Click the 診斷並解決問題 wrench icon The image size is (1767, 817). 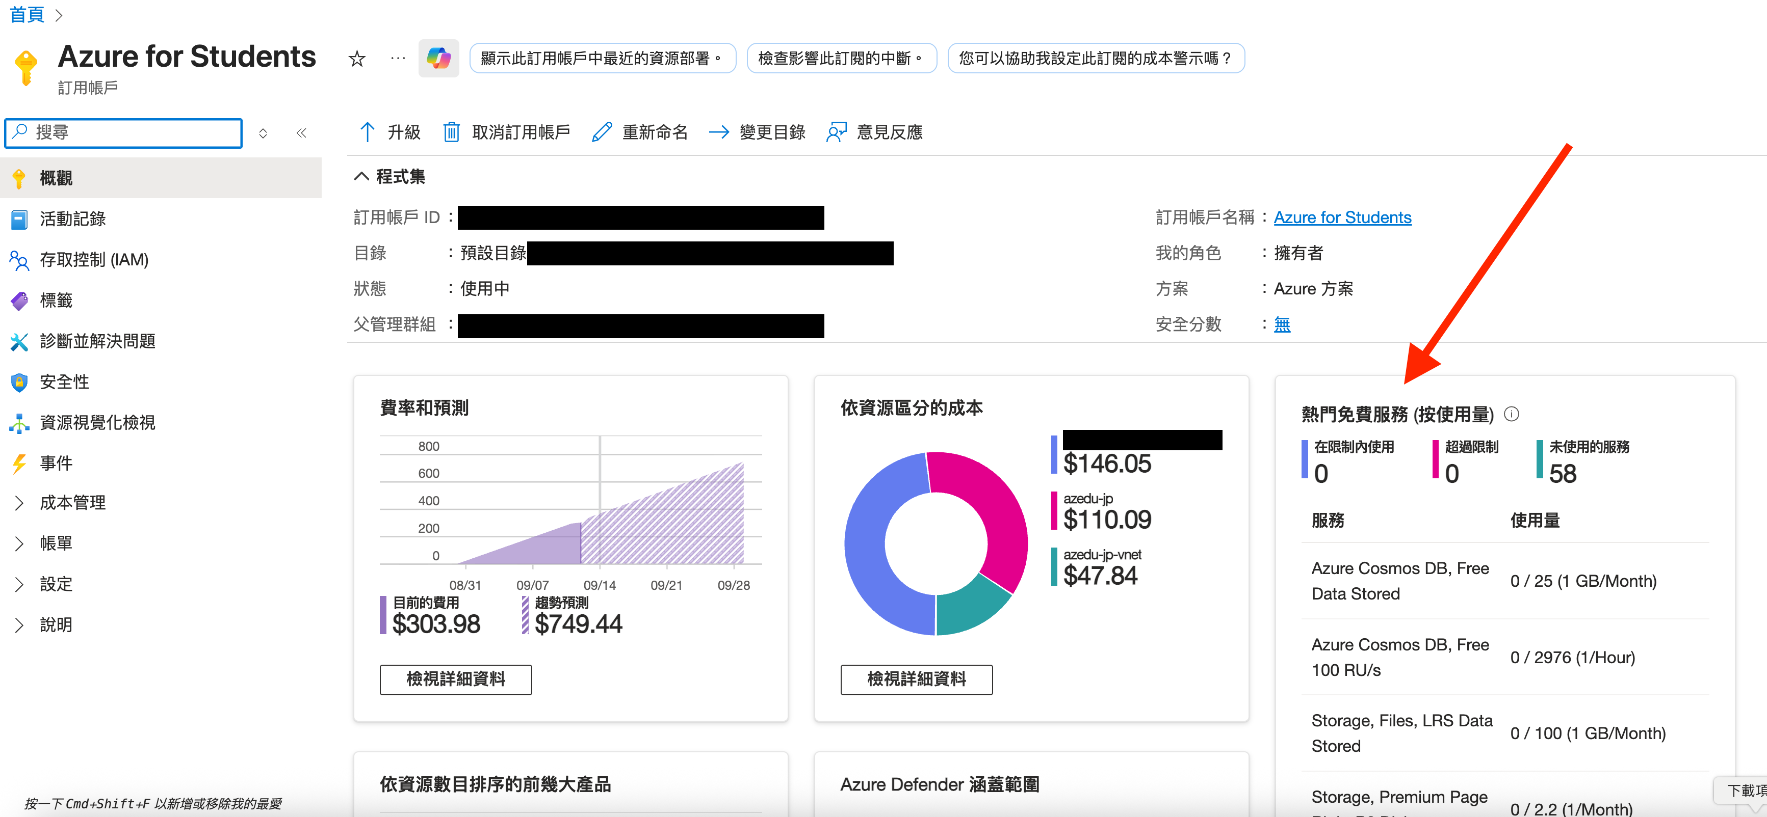point(19,341)
